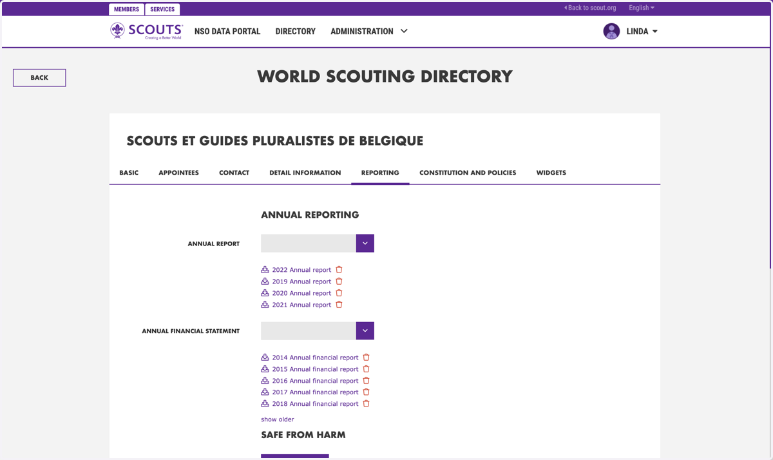Image resolution: width=773 pixels, height=460 pixels.
Task: Open the 2014 Annual financial report link
Action: coord(315,358)
